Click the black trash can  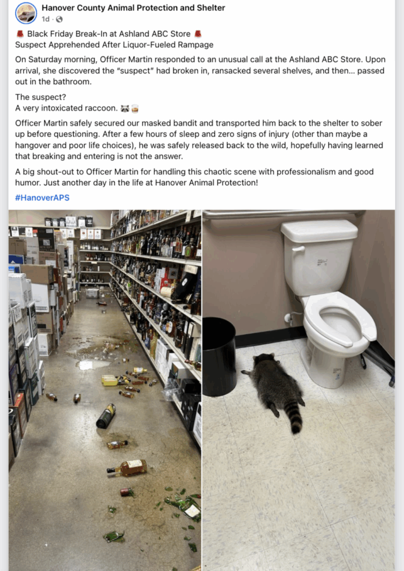(220, 357)
